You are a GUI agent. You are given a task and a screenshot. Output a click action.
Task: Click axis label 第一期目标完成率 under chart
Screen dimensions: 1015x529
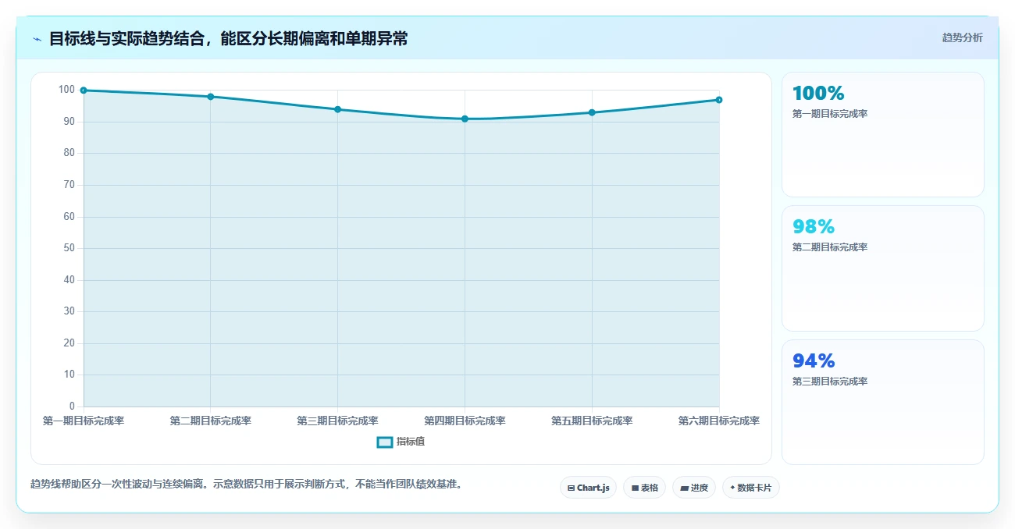84,421
